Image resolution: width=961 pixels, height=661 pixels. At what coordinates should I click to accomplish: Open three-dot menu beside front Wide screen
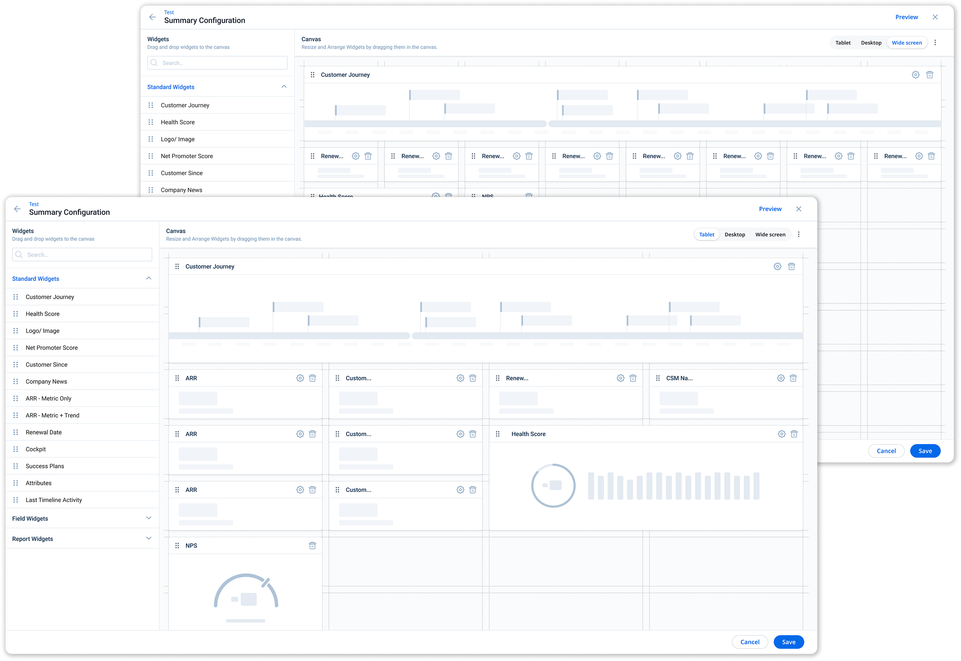(x=798, y=234)
